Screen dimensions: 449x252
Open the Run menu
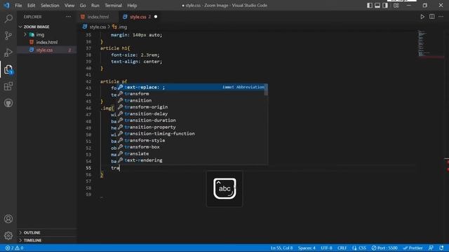(x=95, y=6)
